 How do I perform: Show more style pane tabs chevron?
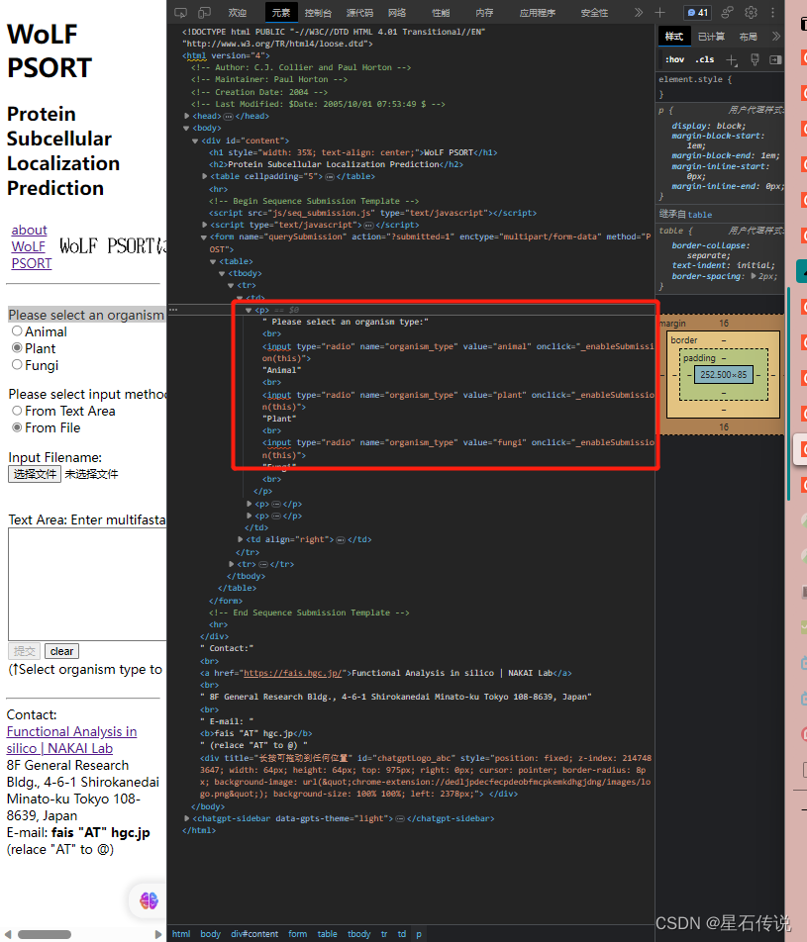click(775, 37)
